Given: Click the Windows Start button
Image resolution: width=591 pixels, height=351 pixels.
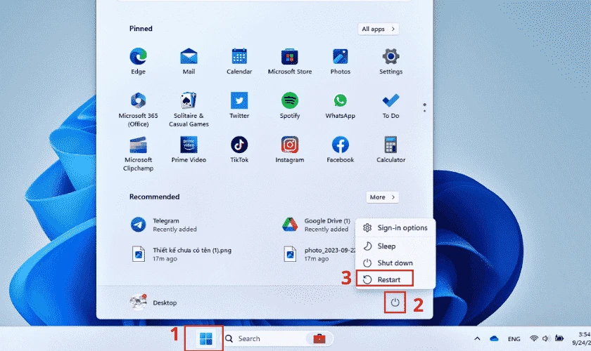Looking at the screenshot, I should click(x=205, y=338).
